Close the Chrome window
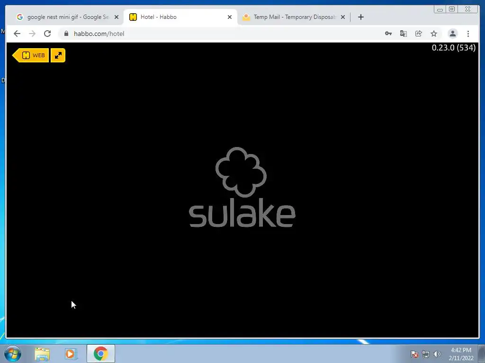The width and height of the screenshot is (485, 363). [x=467, y=9]
